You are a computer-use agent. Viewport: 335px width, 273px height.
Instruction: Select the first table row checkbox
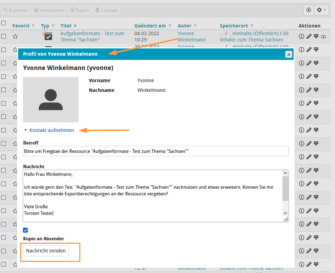3,36
